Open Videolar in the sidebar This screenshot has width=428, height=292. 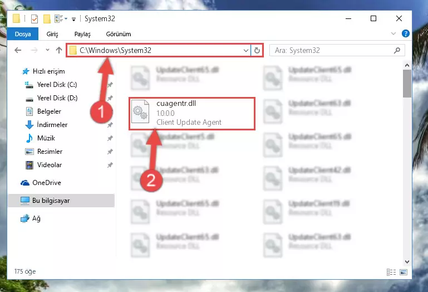coord(50,165)
